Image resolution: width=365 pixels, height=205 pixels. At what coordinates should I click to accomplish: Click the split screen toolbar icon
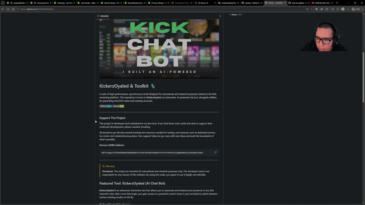pos(307,9)
